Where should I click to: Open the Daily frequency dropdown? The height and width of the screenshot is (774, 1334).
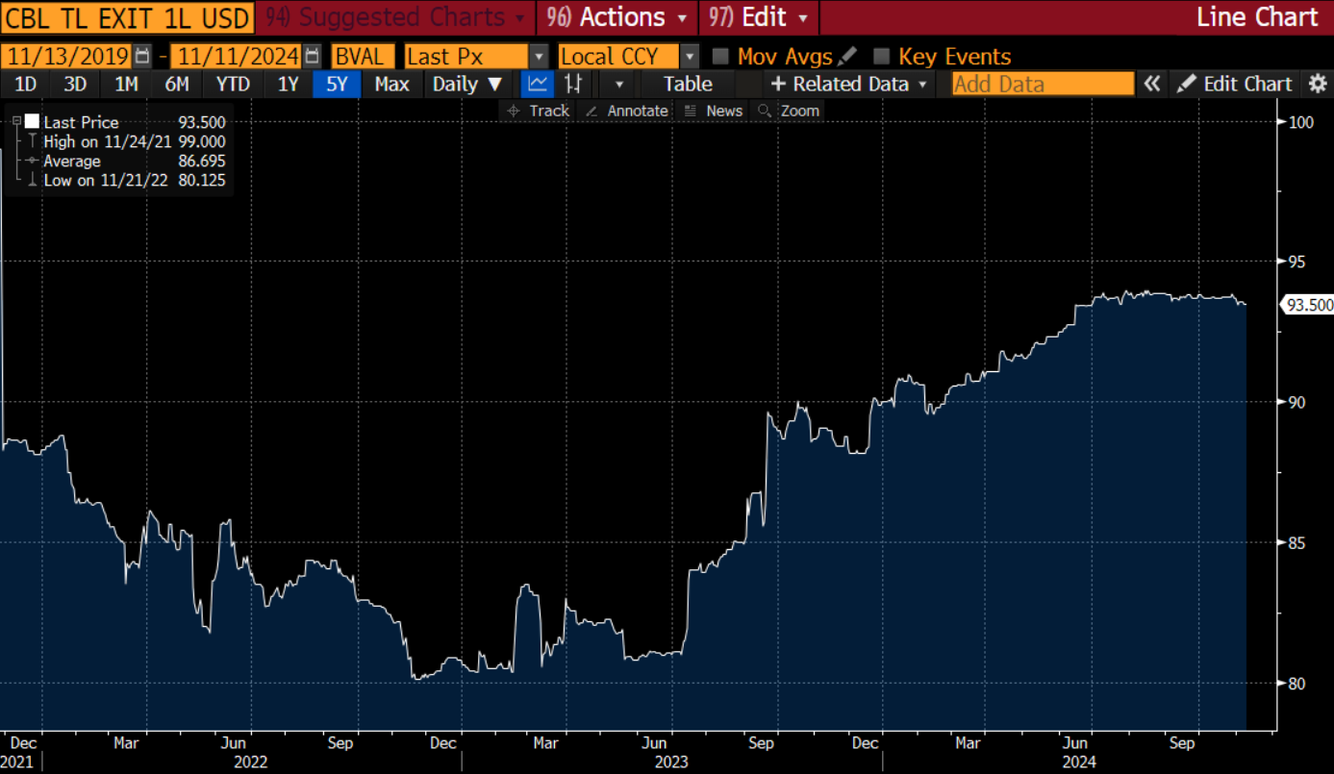(x=468, y=84)
